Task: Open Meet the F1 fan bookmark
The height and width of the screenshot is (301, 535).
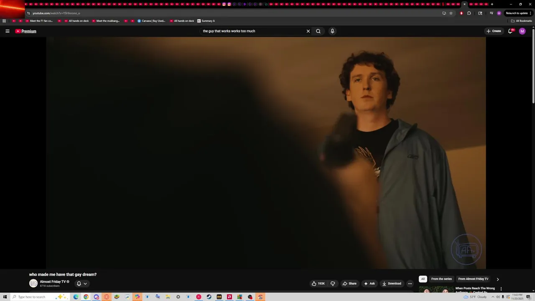Action: (38, 21)
